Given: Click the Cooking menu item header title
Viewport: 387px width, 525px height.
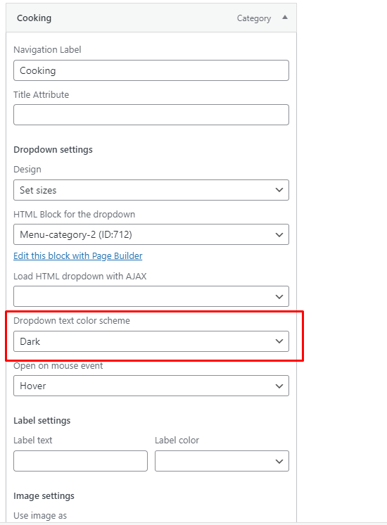Looking at the screenshot, I should (34, 18).
